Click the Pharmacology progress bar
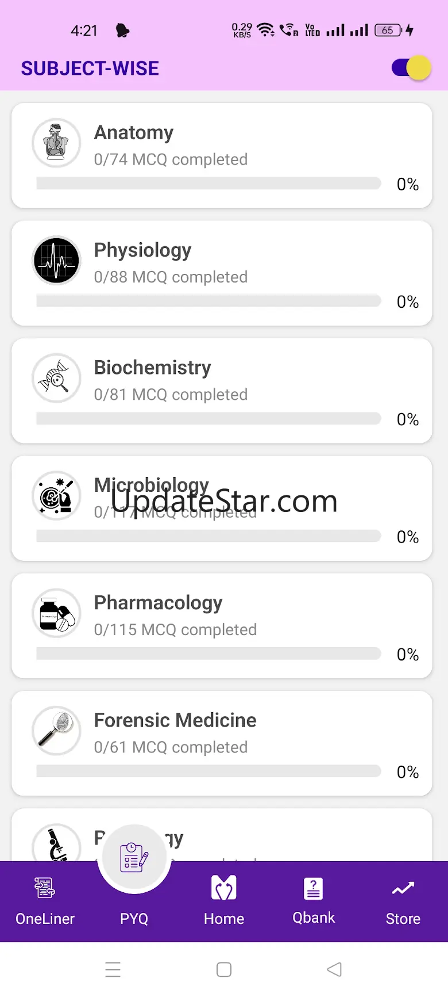Image resolution: width=448 pixels, height=997 pixels. point(208,654)
